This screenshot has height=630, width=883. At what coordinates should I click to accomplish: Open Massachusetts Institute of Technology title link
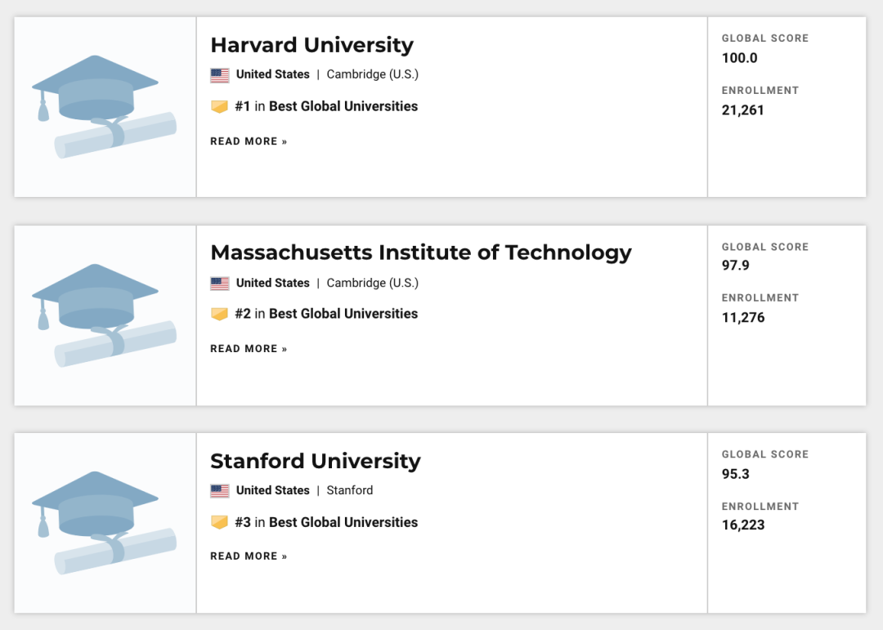coord(420,252)
